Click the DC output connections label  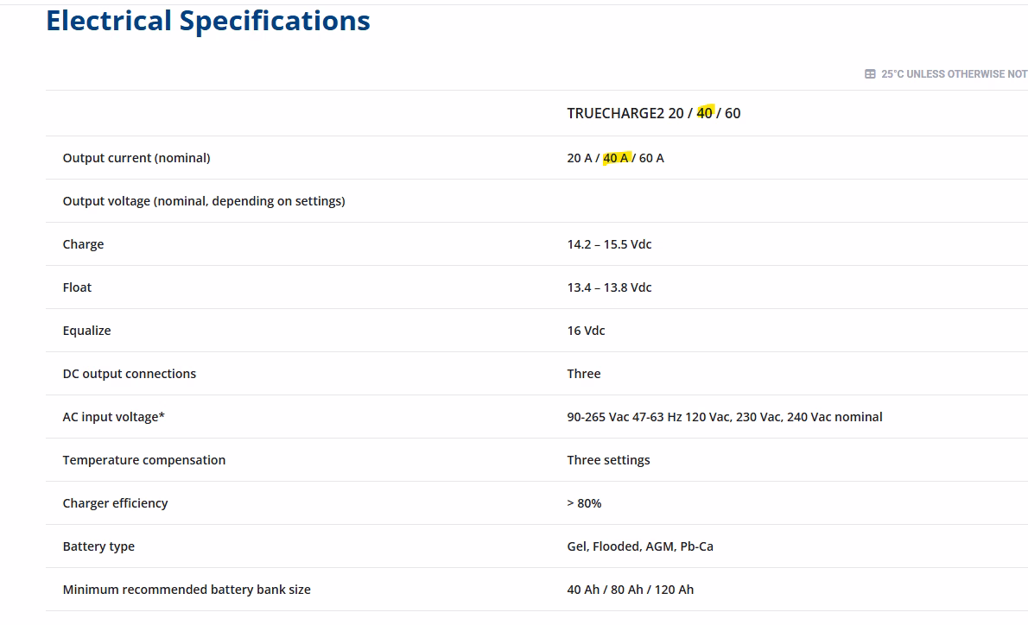pyautogui.click(x=130, y=374)
